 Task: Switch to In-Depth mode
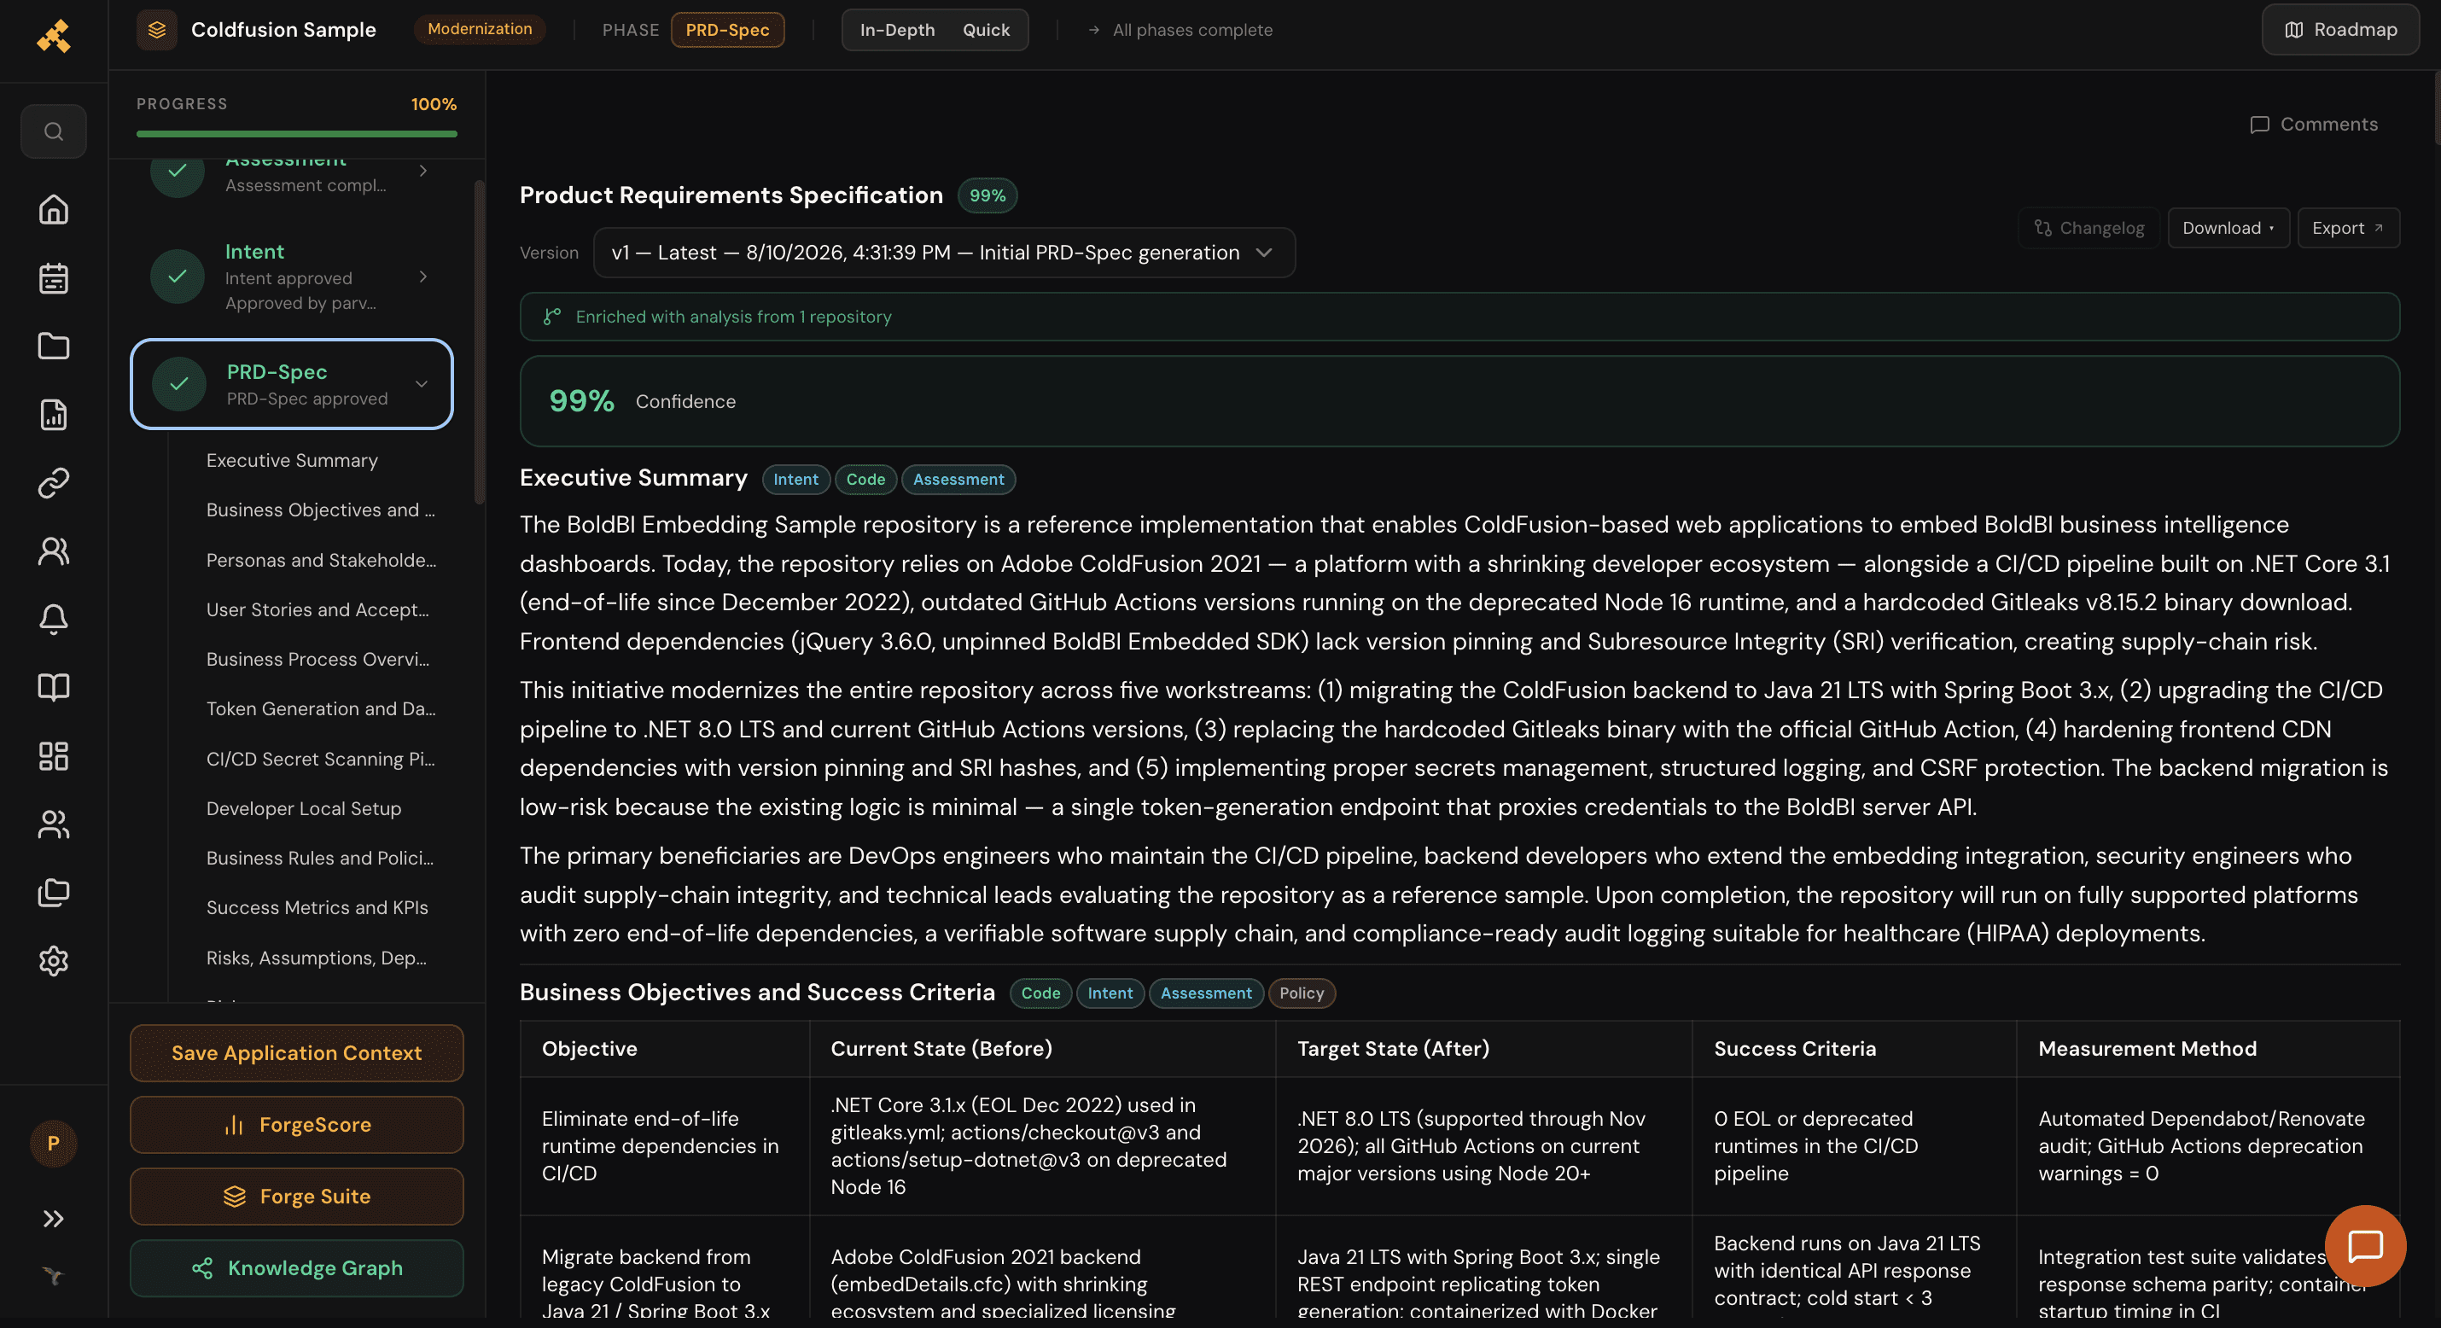[896, 29]
